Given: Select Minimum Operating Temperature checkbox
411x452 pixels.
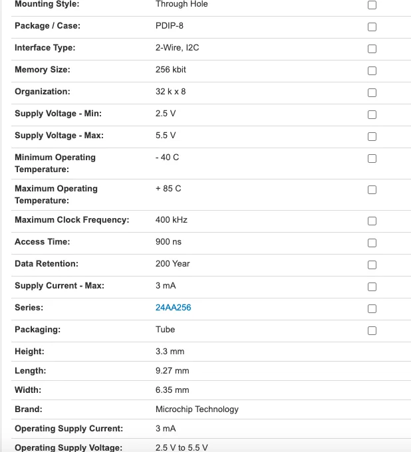Looking at the screenshot, I should point(372,158).
